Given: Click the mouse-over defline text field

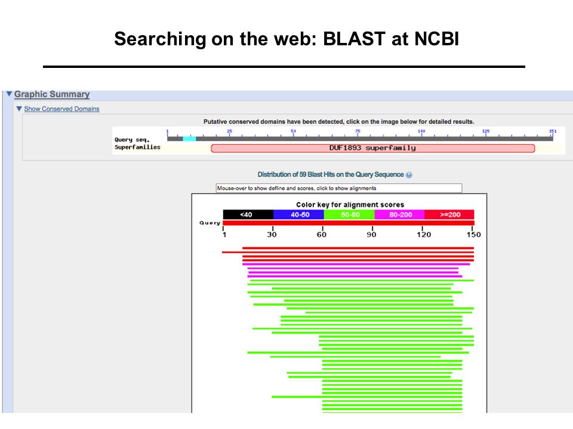Looking at the screenshot, I should (x=339, y=188).
